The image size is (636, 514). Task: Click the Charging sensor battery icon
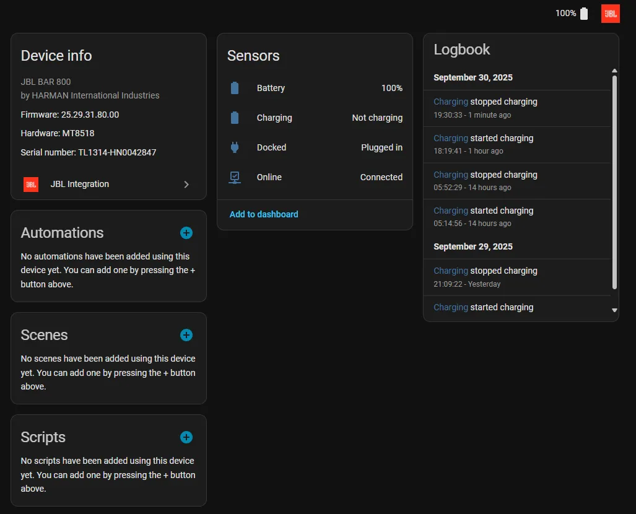tap(235, 118)
